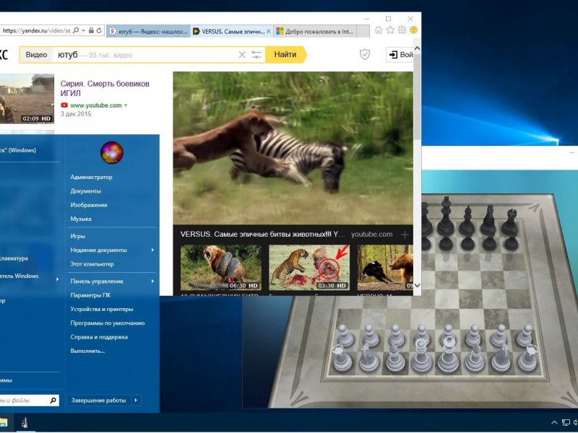The width and height of the screenshot is (578, 433).
Task: Expand the arrow next to www.youtube.com
Action: [126, 105]
